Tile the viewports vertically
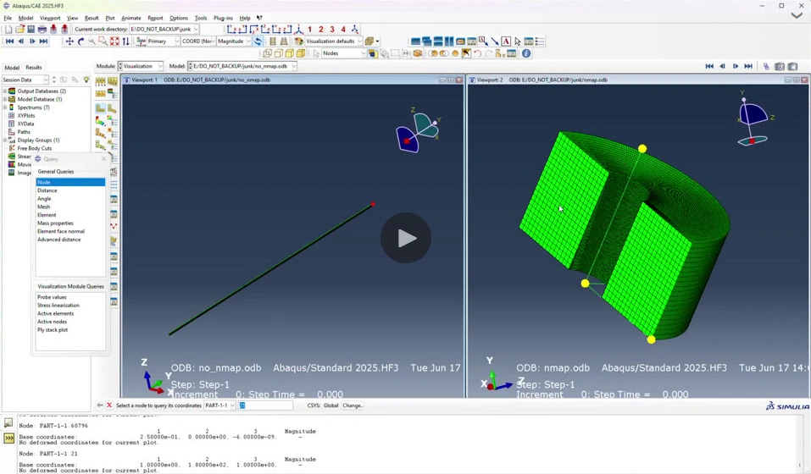Screen dimensions: 811x474 [449, 41]
